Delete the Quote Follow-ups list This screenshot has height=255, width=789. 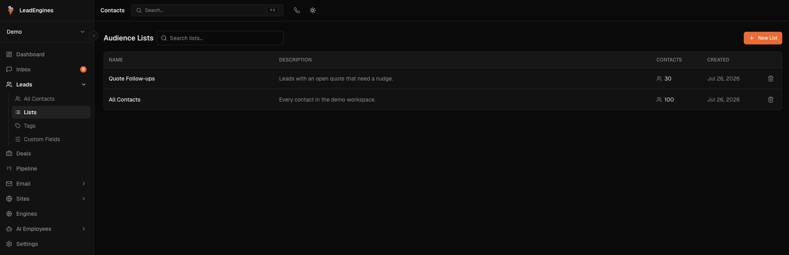point(771,79)
